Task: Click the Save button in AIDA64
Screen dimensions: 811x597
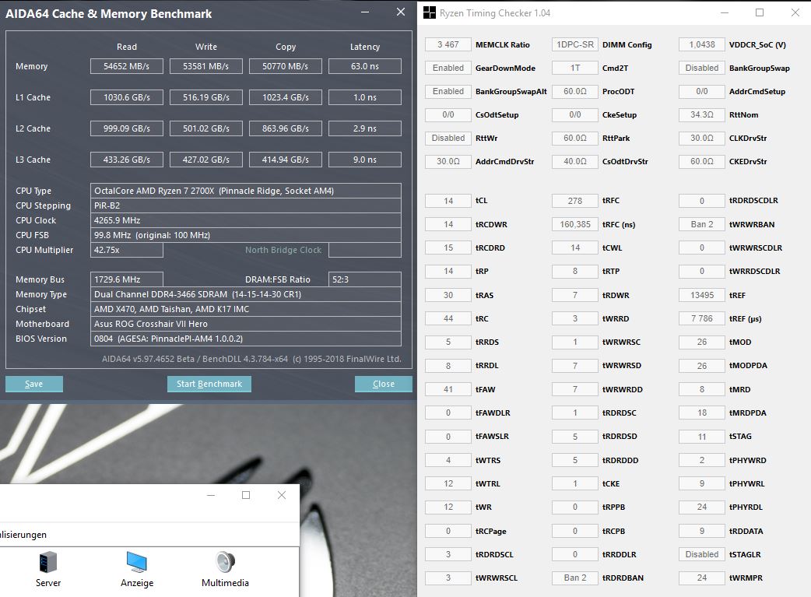Action: [x=34, y=384]
